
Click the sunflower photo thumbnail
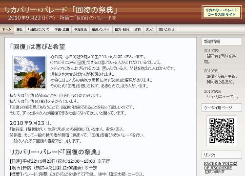tap(29, 72)
